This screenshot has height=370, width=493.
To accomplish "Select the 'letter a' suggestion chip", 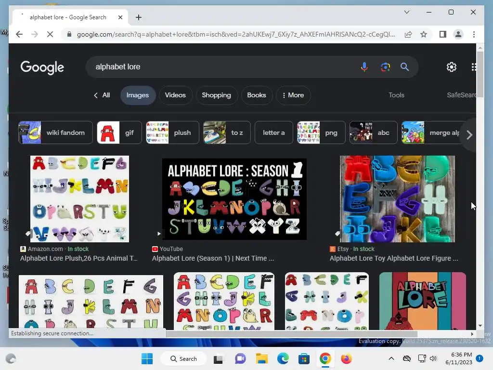I will click(273, 132).
